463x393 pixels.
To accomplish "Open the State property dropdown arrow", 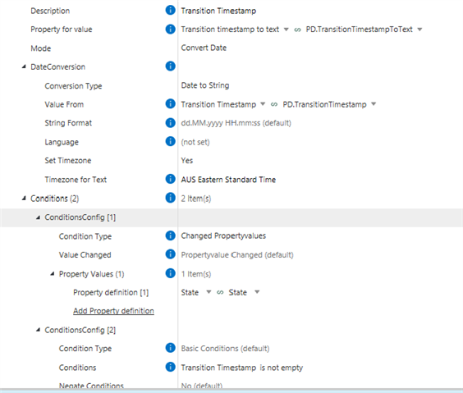I will (209, 292).
